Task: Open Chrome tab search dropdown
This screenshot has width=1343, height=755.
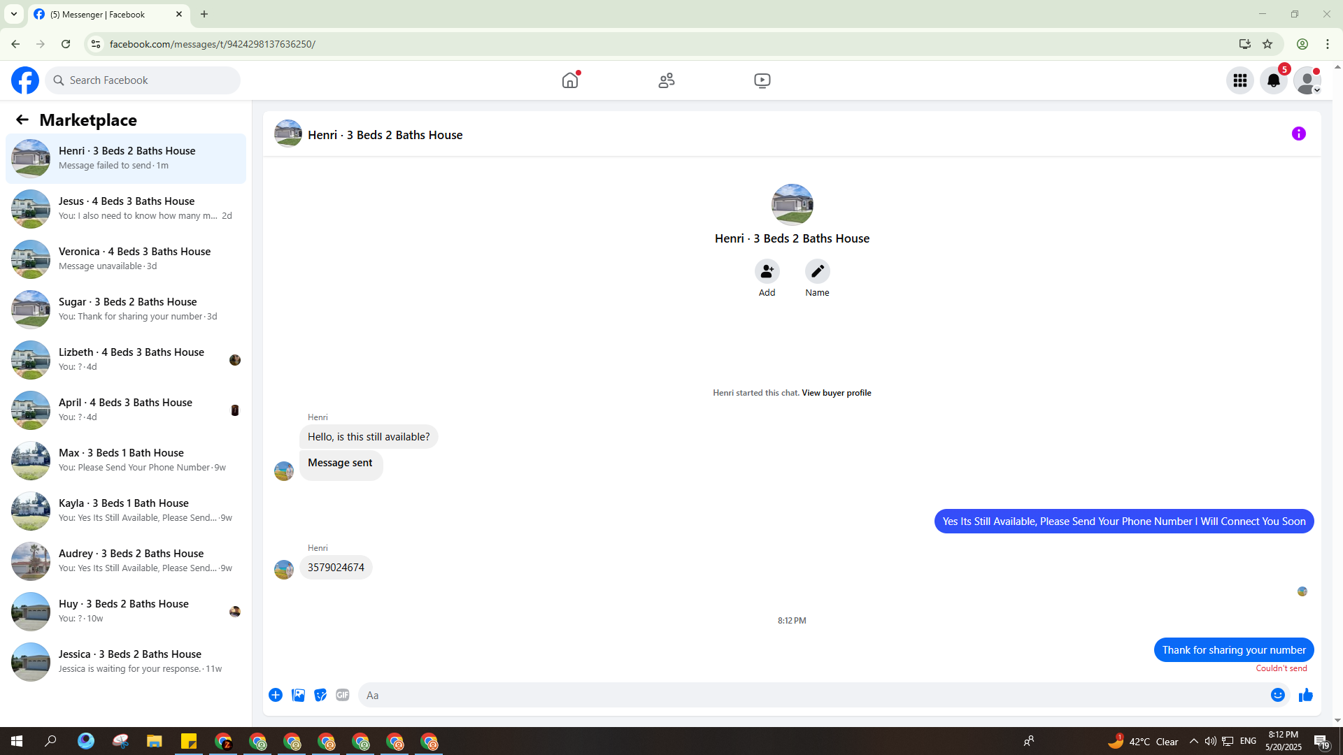Action: [x=14, y=14]
